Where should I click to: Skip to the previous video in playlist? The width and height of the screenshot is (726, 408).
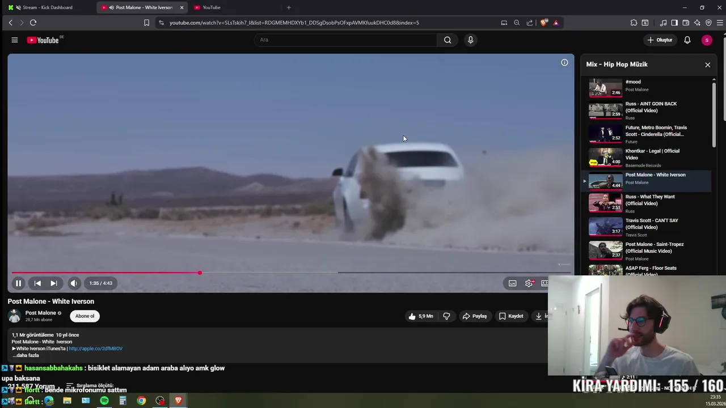coord(37,283)
